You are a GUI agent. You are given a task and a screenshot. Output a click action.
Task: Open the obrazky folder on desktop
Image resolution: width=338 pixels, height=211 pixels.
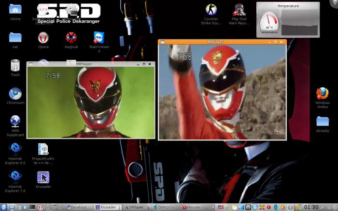pyautogui.click(x=323, y=124)
